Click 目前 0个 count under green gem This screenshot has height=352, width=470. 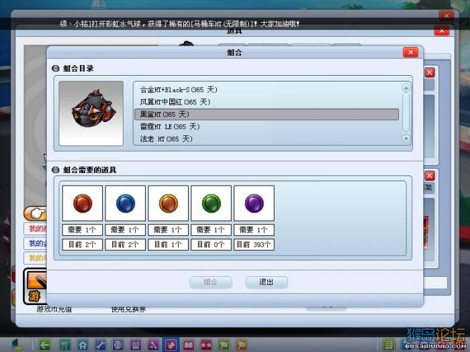click(x=211, y=245)
